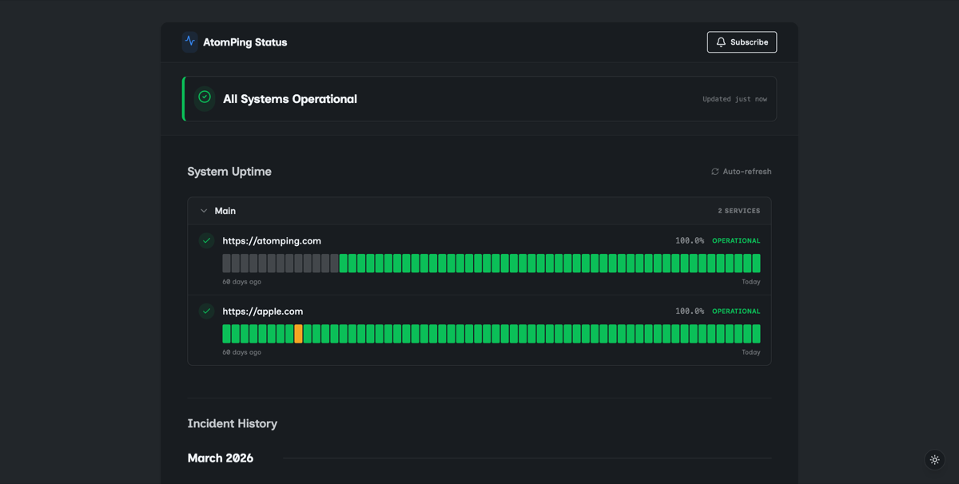Select the System Uptime section heading
This screenshot has height=484, width=959.
tap(229, 171)
